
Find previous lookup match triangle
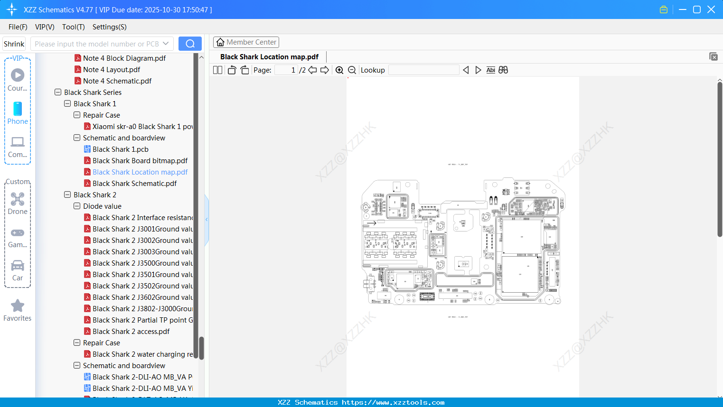[x=466, y=70]
